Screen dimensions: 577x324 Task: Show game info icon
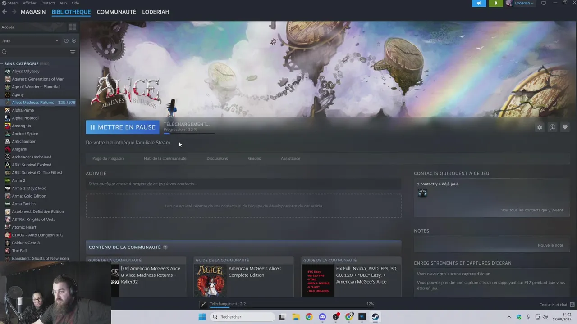coord(552,127)
